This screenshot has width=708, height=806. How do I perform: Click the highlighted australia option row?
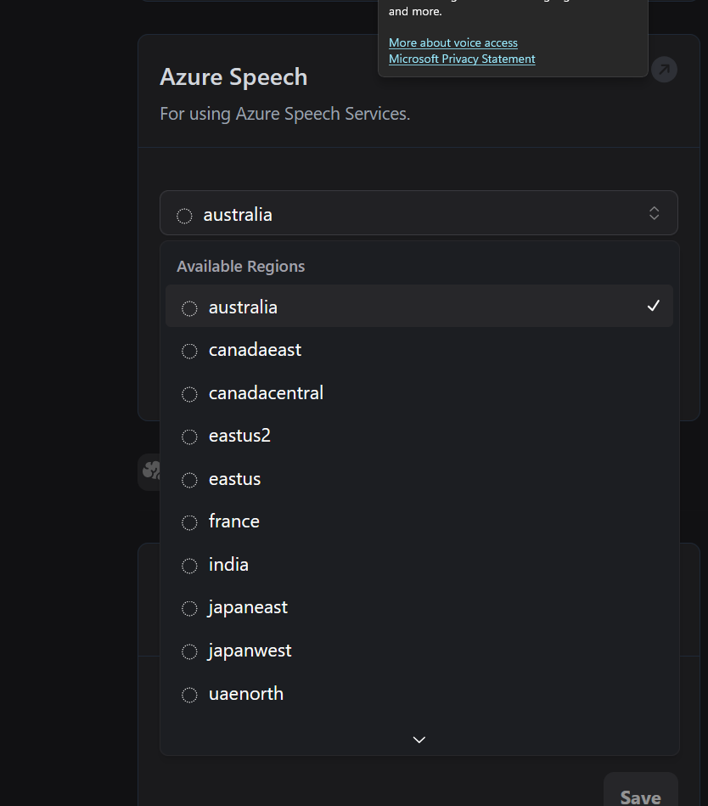pos(419,307)
